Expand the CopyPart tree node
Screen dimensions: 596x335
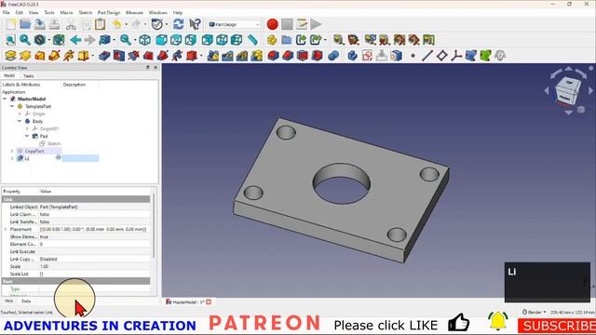click(x=12, y=151)
